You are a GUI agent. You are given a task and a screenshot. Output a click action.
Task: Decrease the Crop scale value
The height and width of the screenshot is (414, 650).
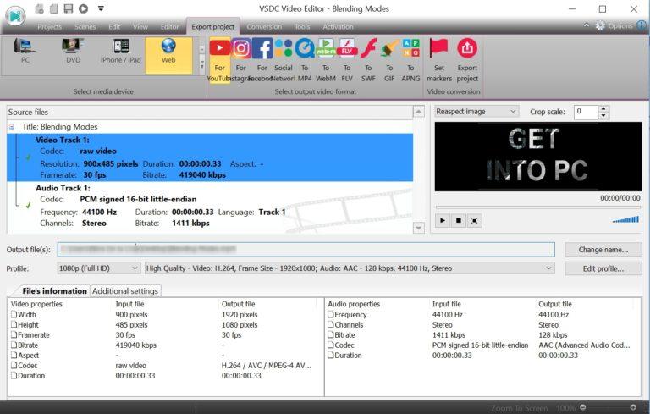603,115
